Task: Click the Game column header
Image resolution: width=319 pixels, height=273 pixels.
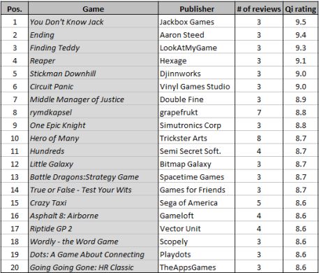Action: coord(93,9)
